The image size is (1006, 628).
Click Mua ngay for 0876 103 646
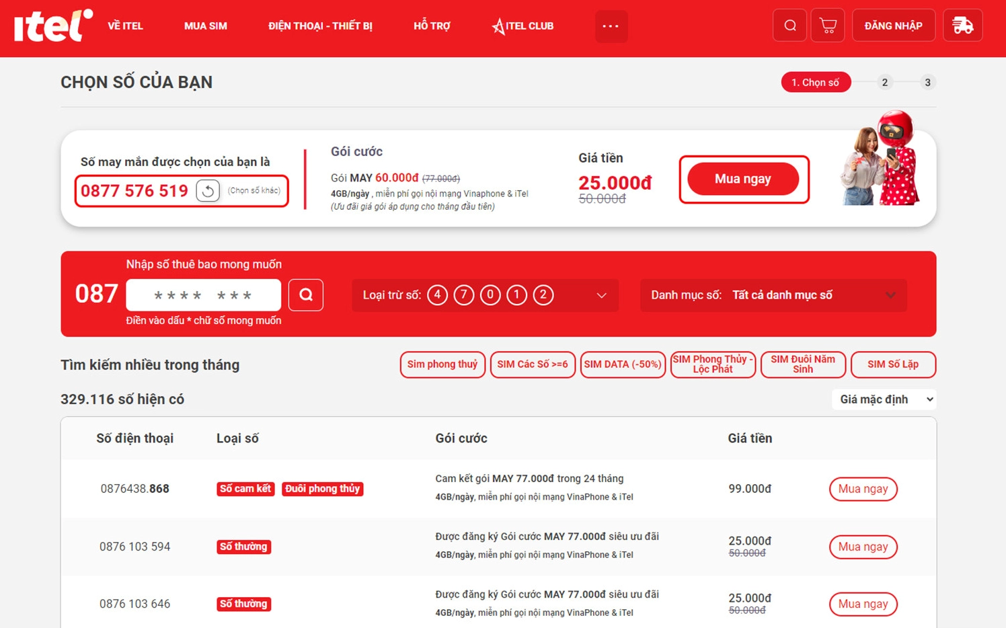pyautogui.click(x=863, y=604)
